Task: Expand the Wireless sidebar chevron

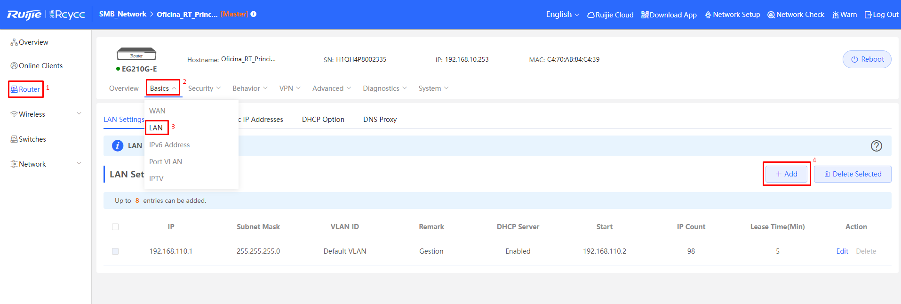Action: click(79, 114)
